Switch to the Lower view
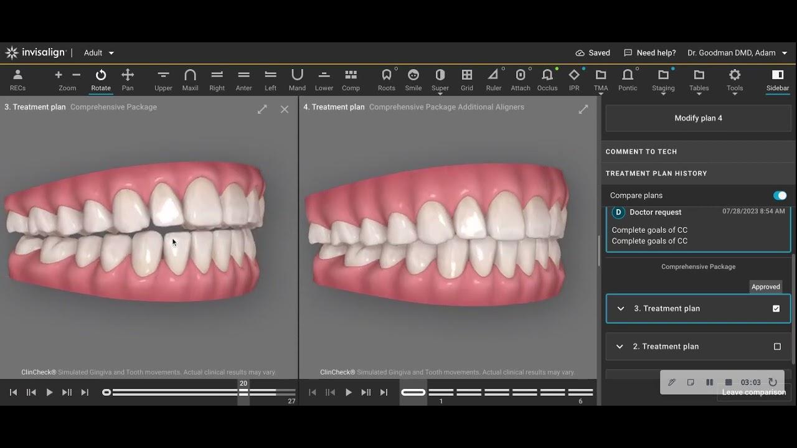This screenshot has height=448, width=797. pyautogui.click(x=324, y=80)
